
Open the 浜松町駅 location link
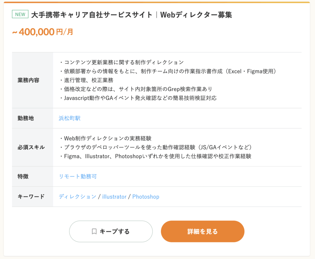click(70, 118)
